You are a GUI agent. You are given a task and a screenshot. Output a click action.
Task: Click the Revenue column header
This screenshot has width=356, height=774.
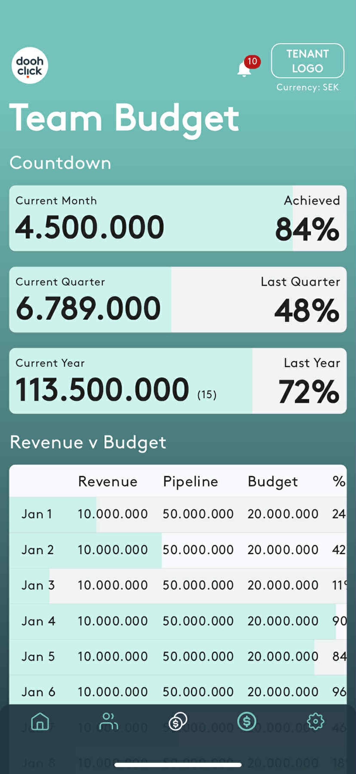(108, 481)
